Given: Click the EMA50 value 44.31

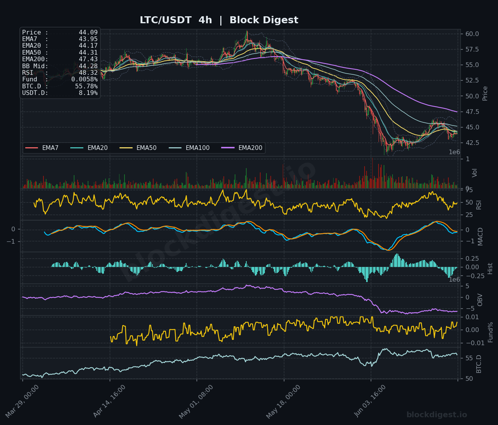Looking at the screenshot, I should pyautogui.click(x=88, y=53).
